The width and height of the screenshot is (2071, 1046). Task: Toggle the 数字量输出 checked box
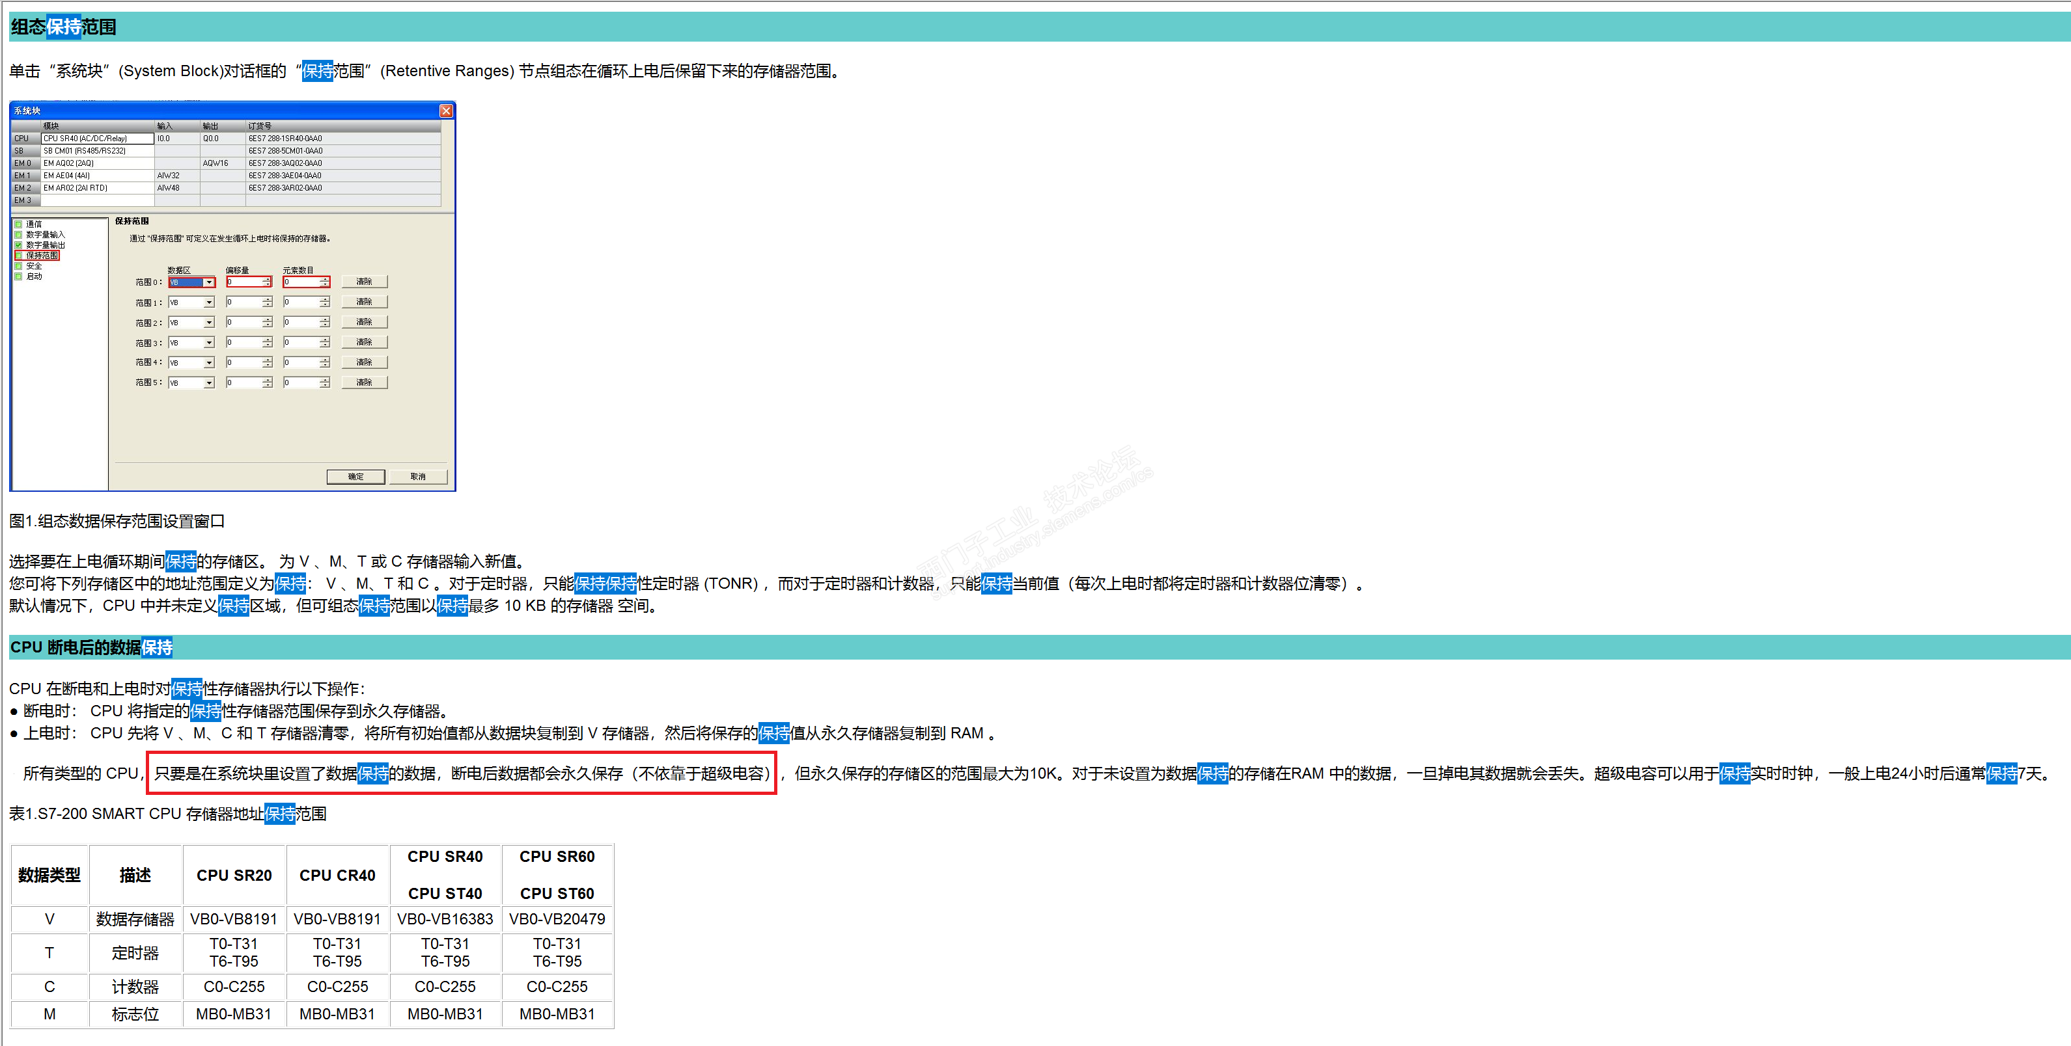[18, 245]
